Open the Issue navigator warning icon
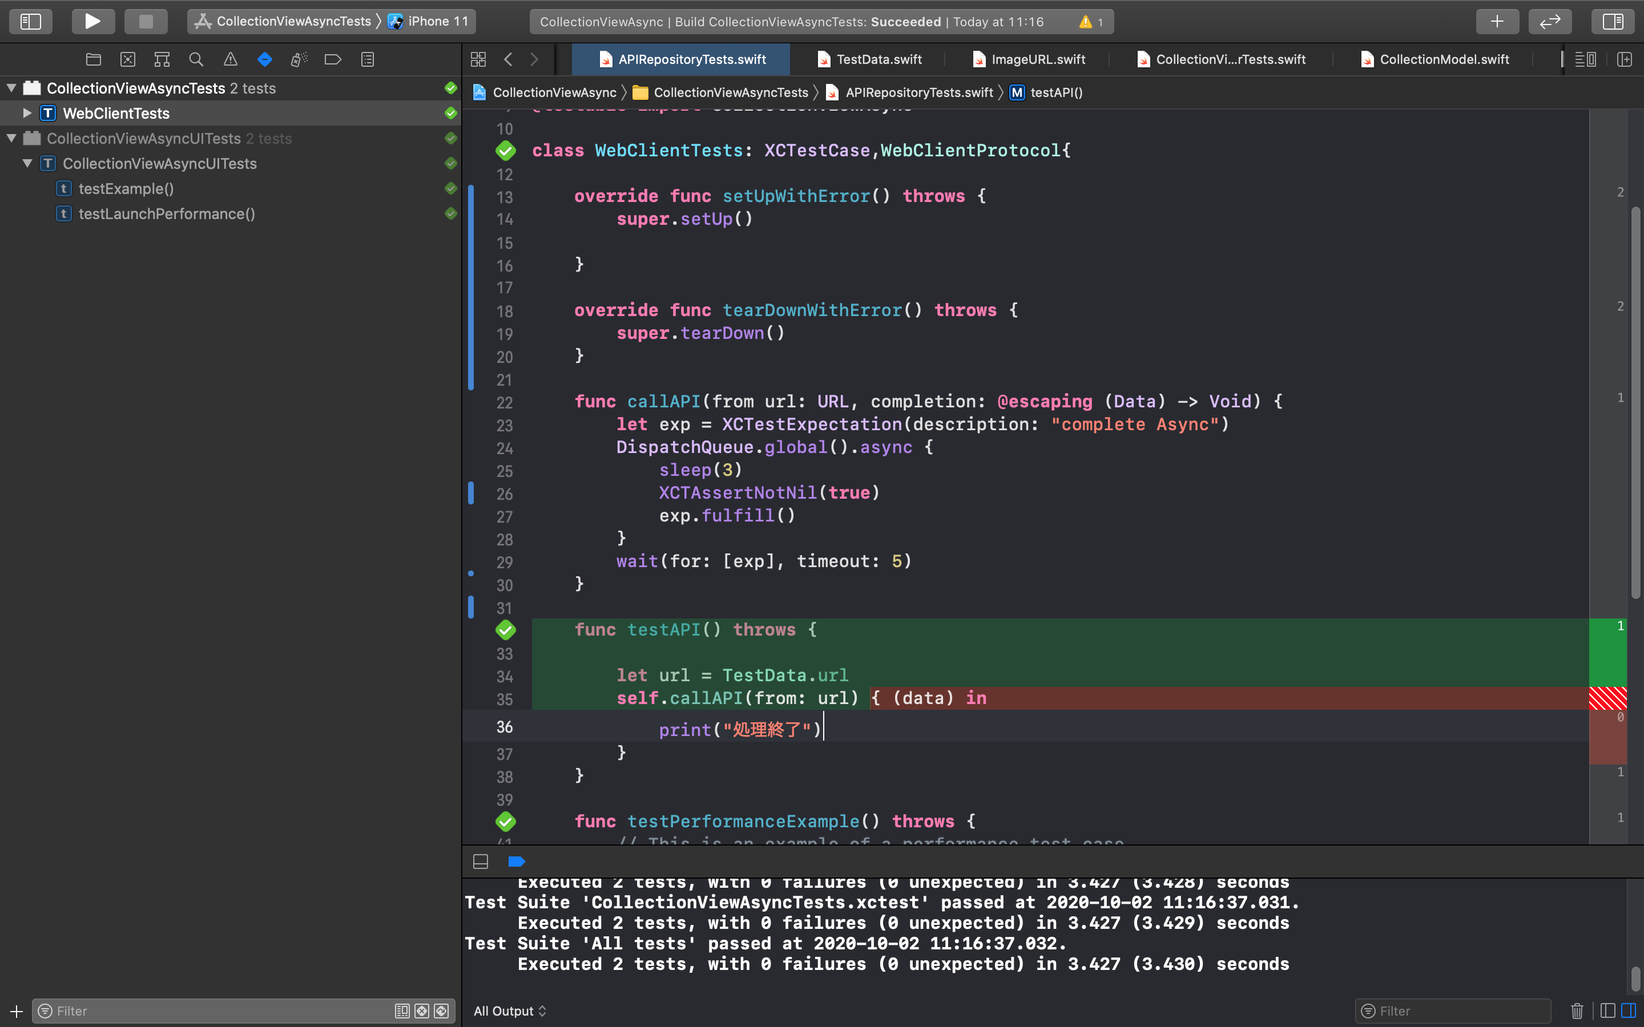 230,60
